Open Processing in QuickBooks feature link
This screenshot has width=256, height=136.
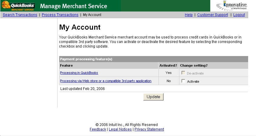click(x=79, y=73)
